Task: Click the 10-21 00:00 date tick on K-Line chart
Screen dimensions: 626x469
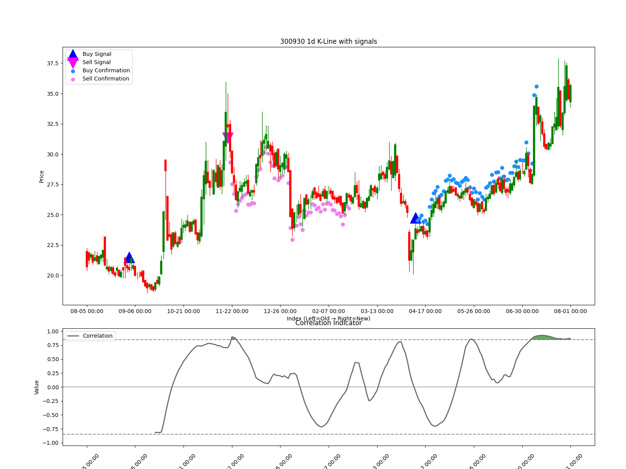Action: tap(183, 311)
